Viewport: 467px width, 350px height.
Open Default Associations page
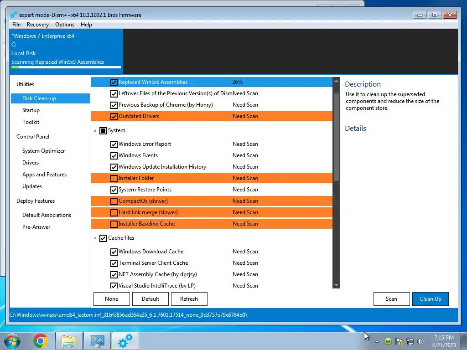47,215
